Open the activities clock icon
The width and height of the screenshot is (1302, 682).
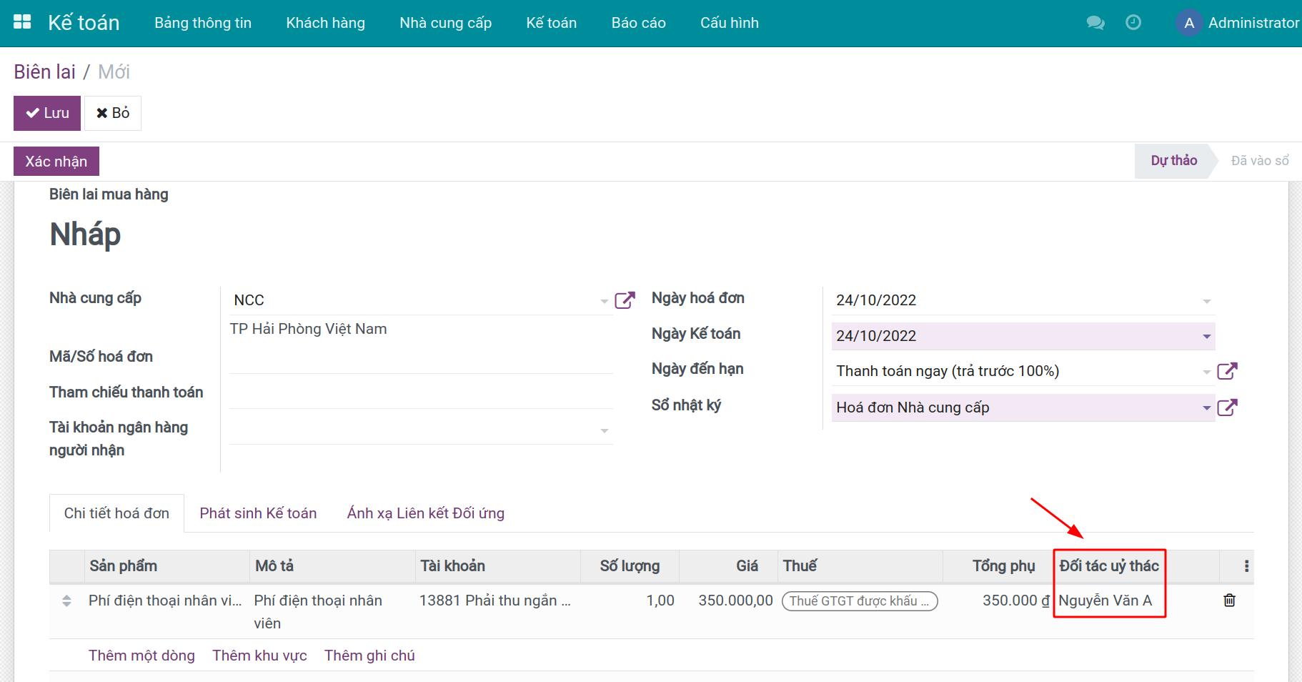[1133, 23]
